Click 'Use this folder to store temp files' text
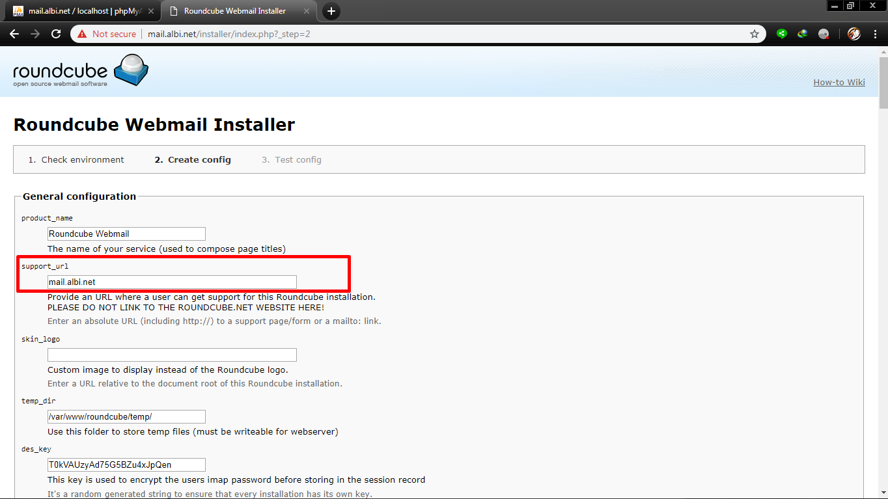This screenshot has width=888, height=499. 193,431
